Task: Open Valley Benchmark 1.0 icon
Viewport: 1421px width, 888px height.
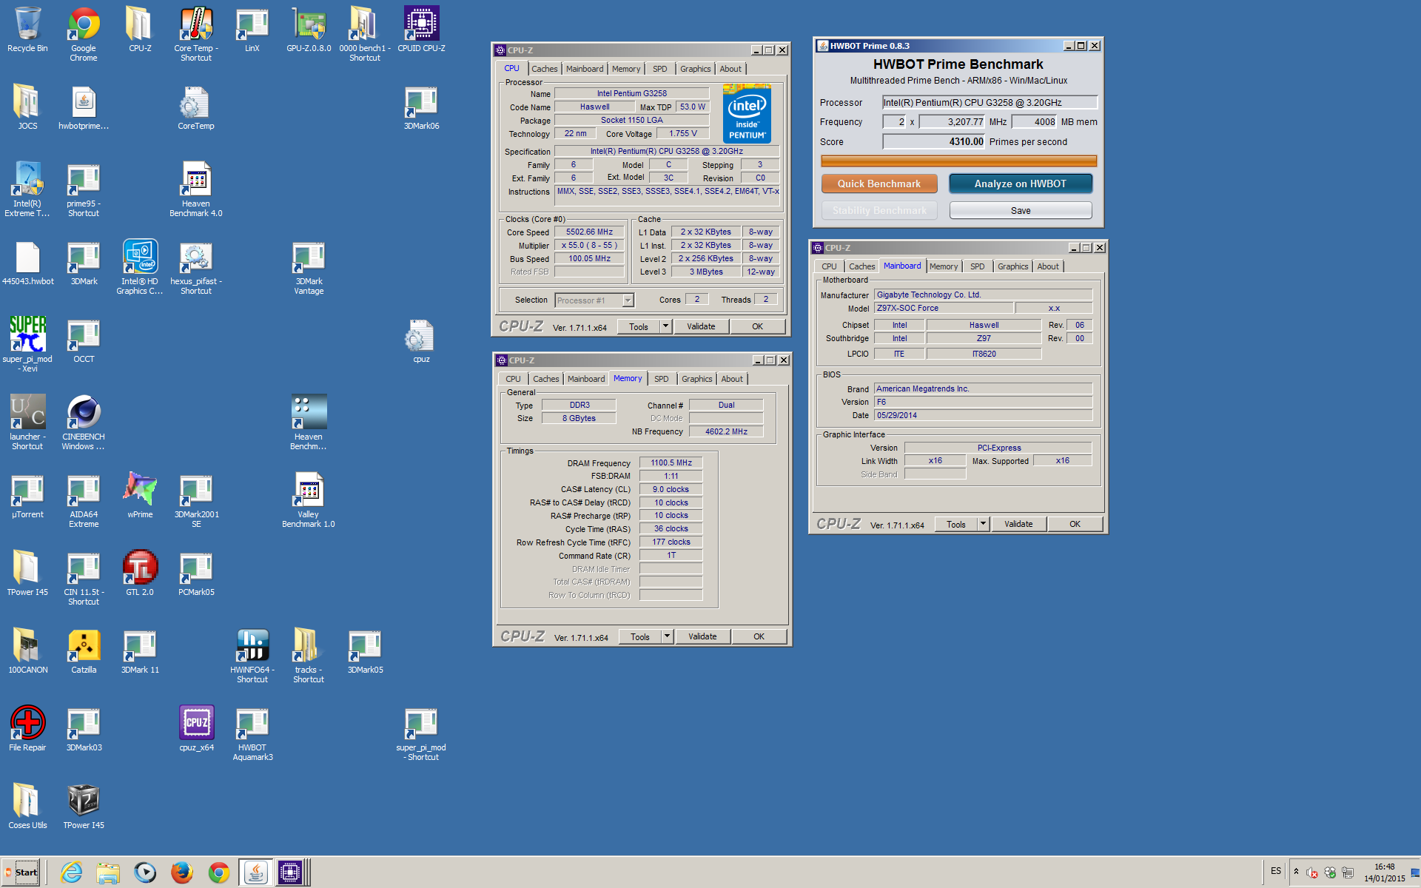Action: click(309, 499)
